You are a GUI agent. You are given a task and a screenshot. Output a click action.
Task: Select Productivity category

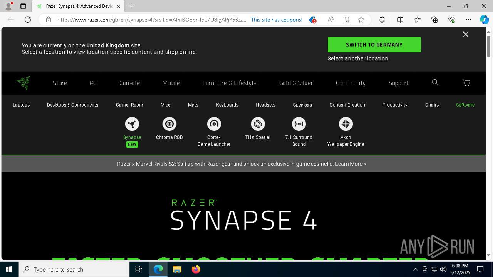[395, 105]
